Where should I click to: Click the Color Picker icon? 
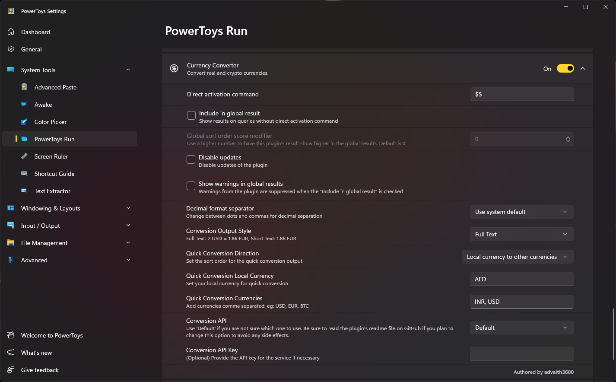(25, 121)
